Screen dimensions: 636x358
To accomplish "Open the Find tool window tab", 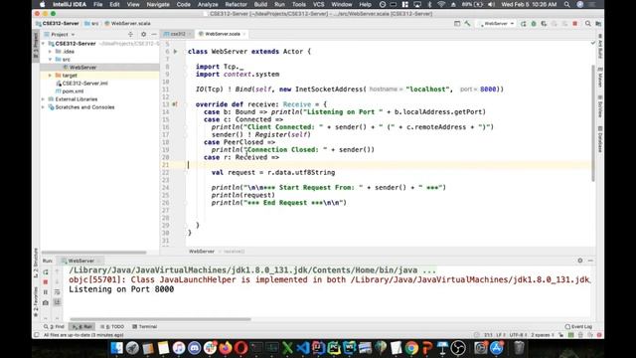I will tap(55, 327).
